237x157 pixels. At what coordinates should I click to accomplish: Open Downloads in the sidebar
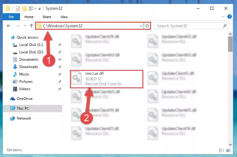click(29, 67)
